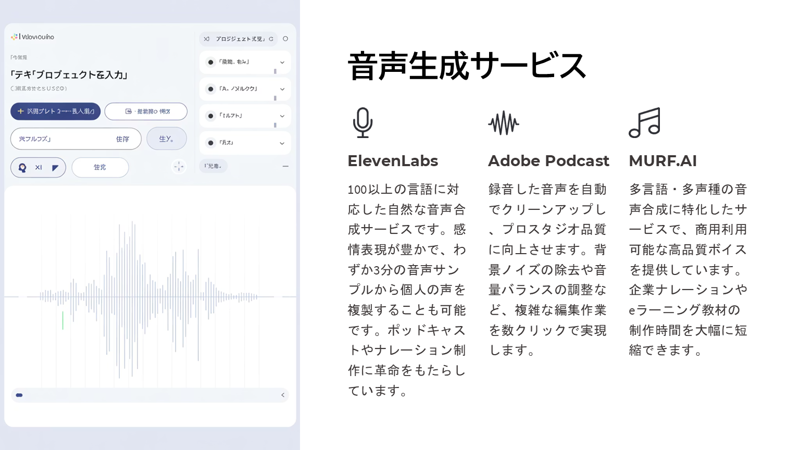Select the radio dot on the first voice row

tap(210, 63)
